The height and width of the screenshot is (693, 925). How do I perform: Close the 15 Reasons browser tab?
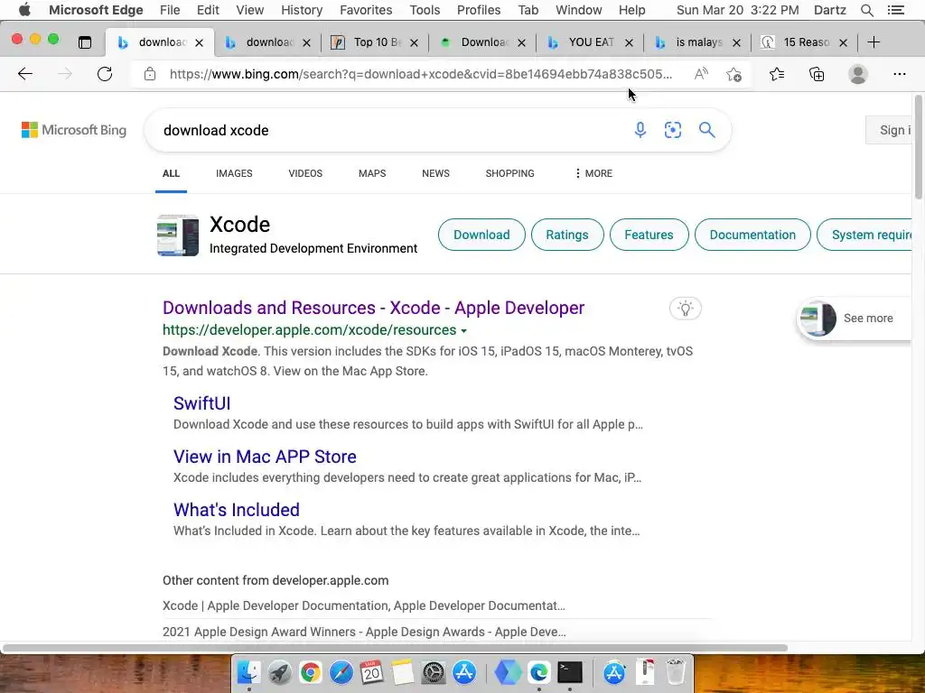coord(844,42)
